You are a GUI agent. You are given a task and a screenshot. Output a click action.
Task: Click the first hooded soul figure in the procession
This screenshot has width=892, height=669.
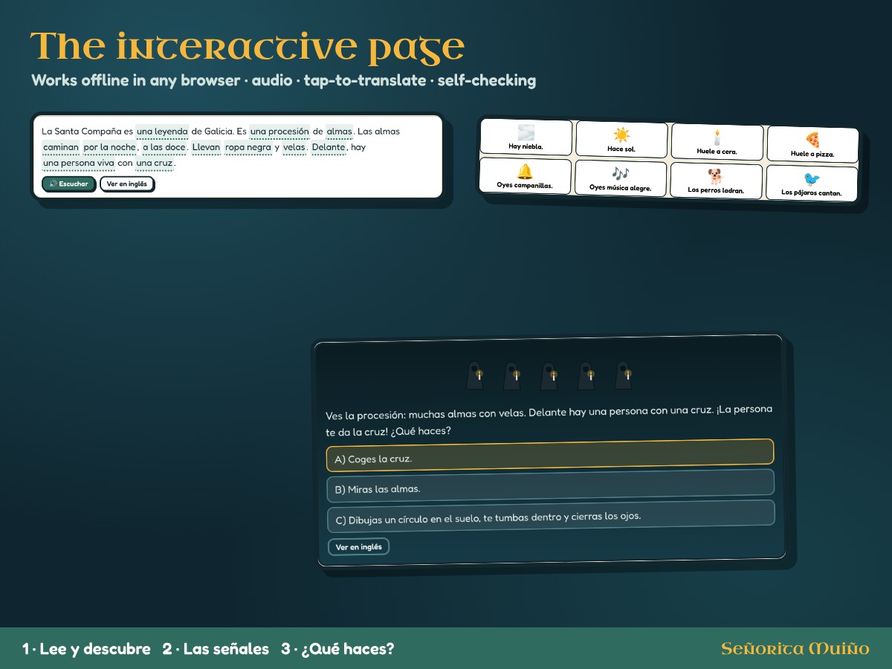[x=474, y=375]
